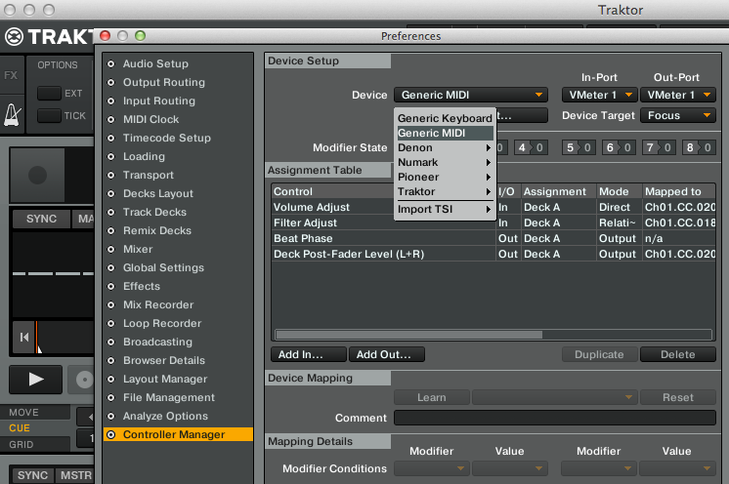Select the GRID tab
This screenshot has height=484, width=729.
click(35, 444)
